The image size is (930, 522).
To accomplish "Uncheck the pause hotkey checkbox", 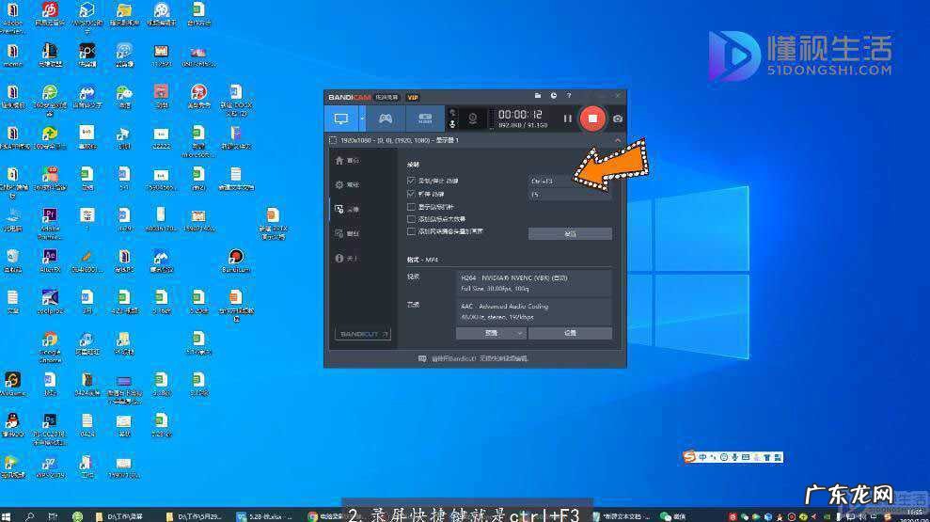I will click(x=411, y=194).
